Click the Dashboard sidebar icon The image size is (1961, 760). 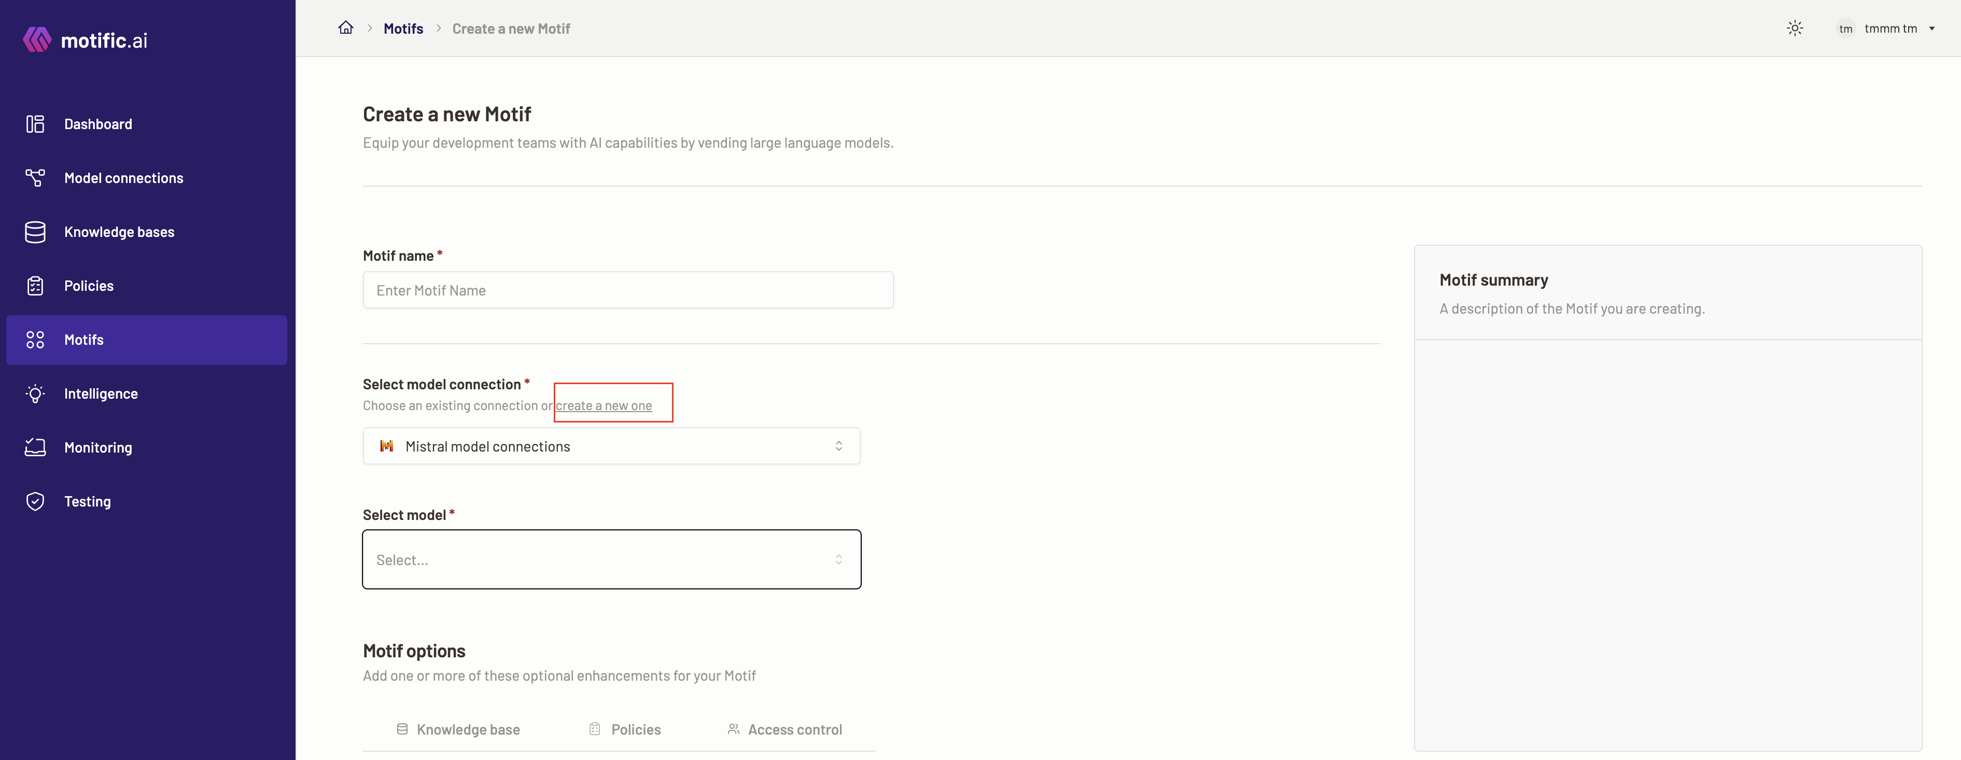35,124
